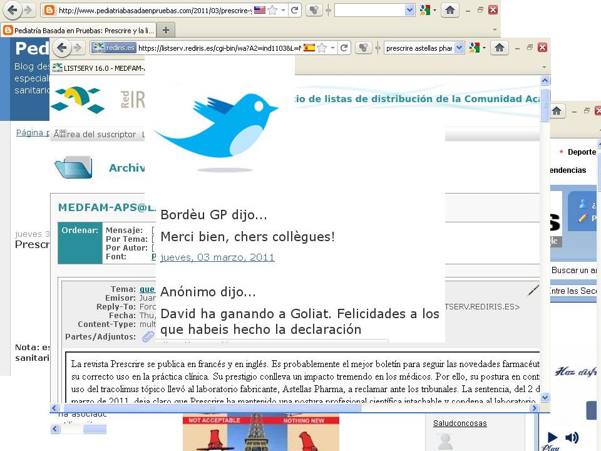
Task: Click the LISTSERV horizontal scrollbar right arrow
Action: pos(534,408)
